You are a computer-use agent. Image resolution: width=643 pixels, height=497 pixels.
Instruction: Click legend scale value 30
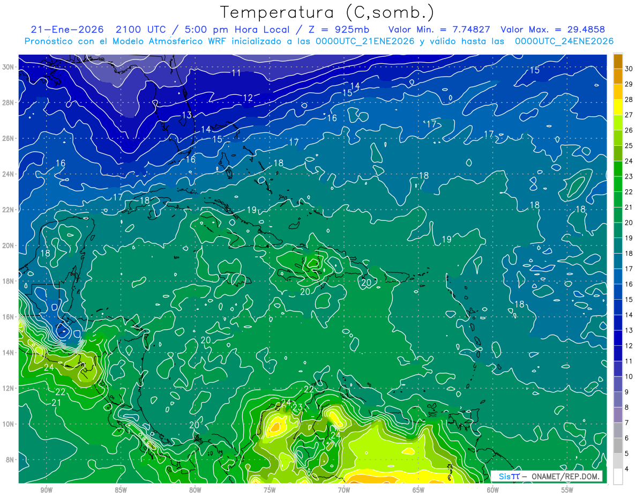[x=629, y=68]
